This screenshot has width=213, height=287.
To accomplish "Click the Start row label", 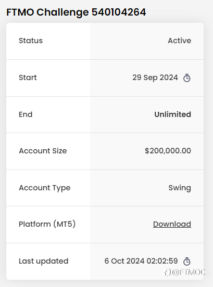I will (x=28, y=77).
